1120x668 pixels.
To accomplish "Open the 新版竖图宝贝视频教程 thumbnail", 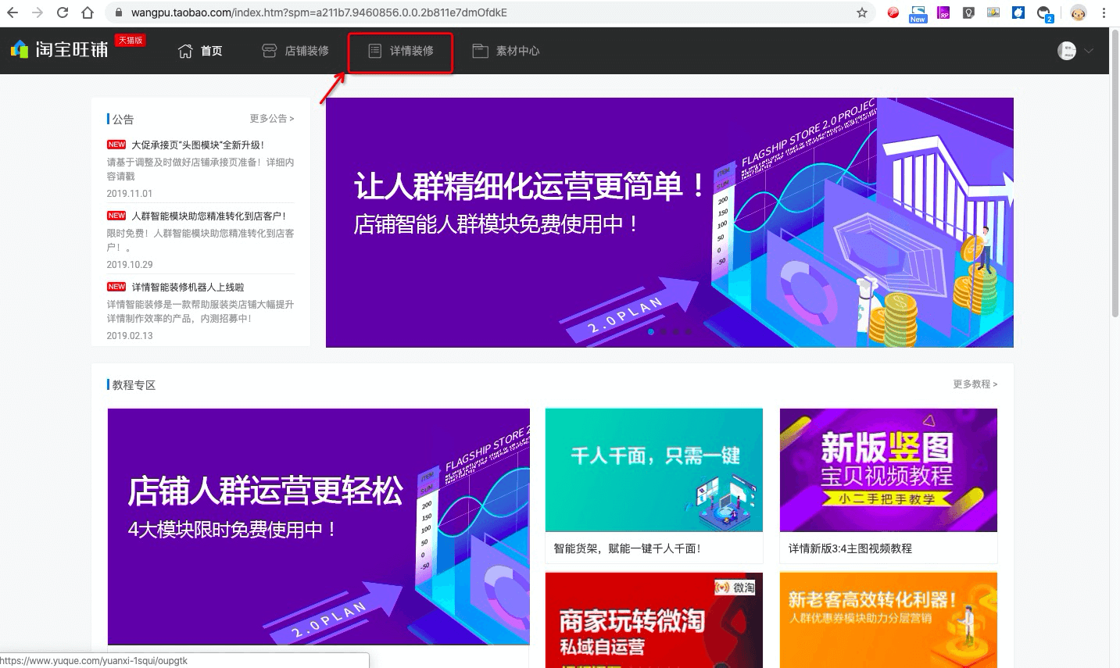I will pos(889,470).
